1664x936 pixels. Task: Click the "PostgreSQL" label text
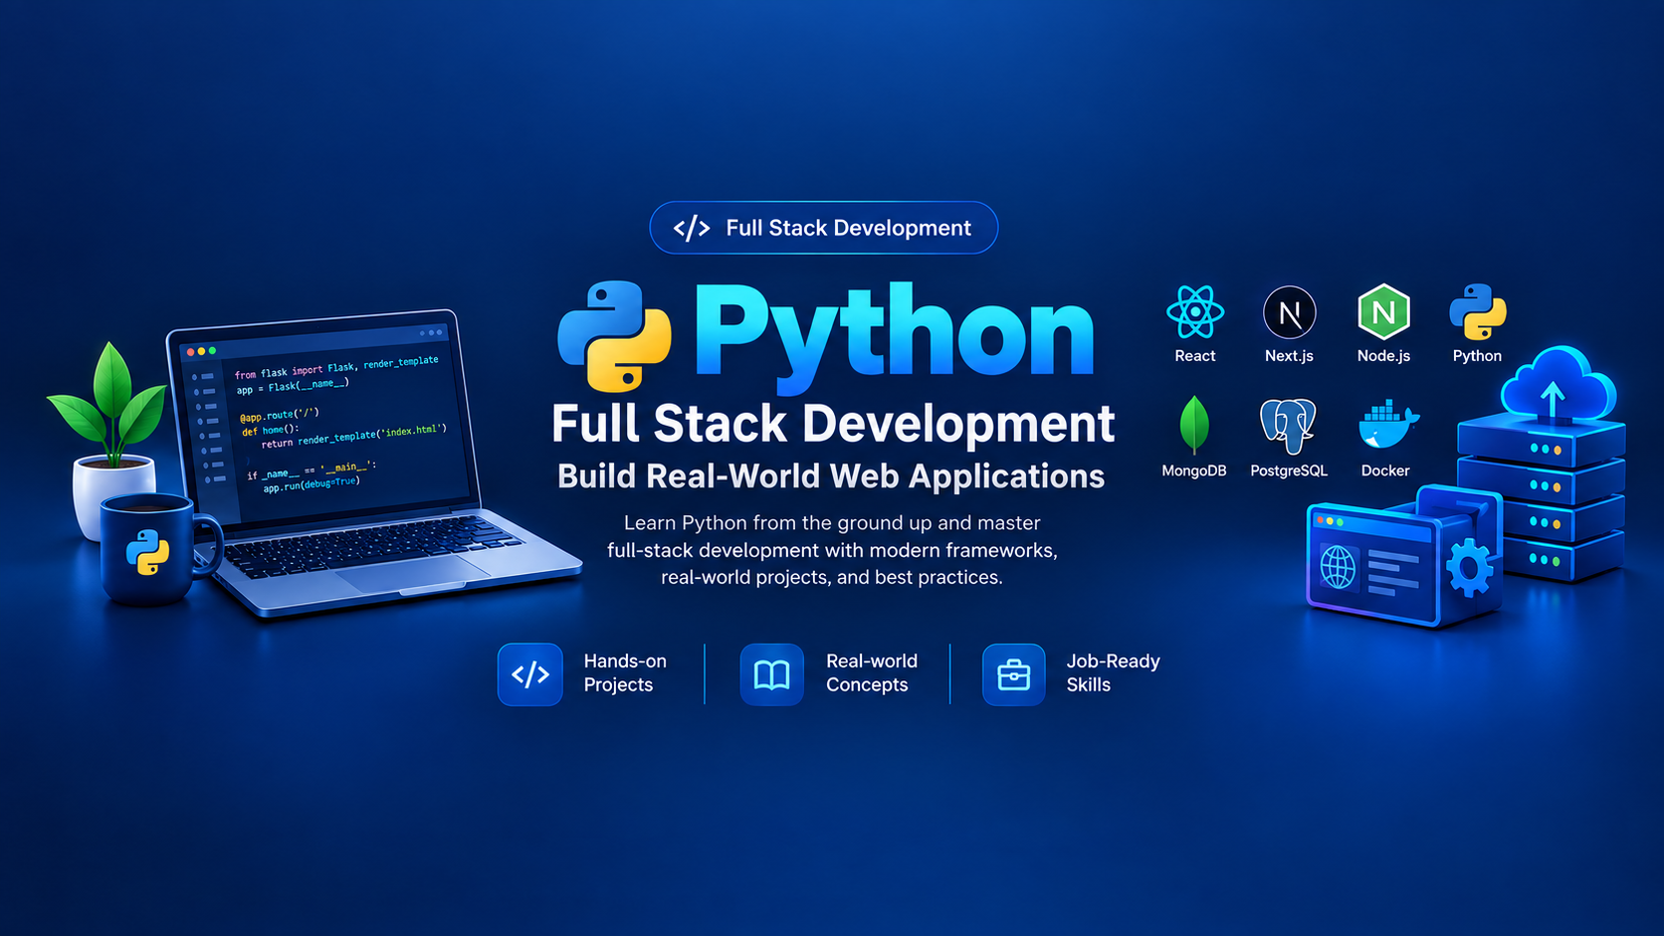[1289, 470]
